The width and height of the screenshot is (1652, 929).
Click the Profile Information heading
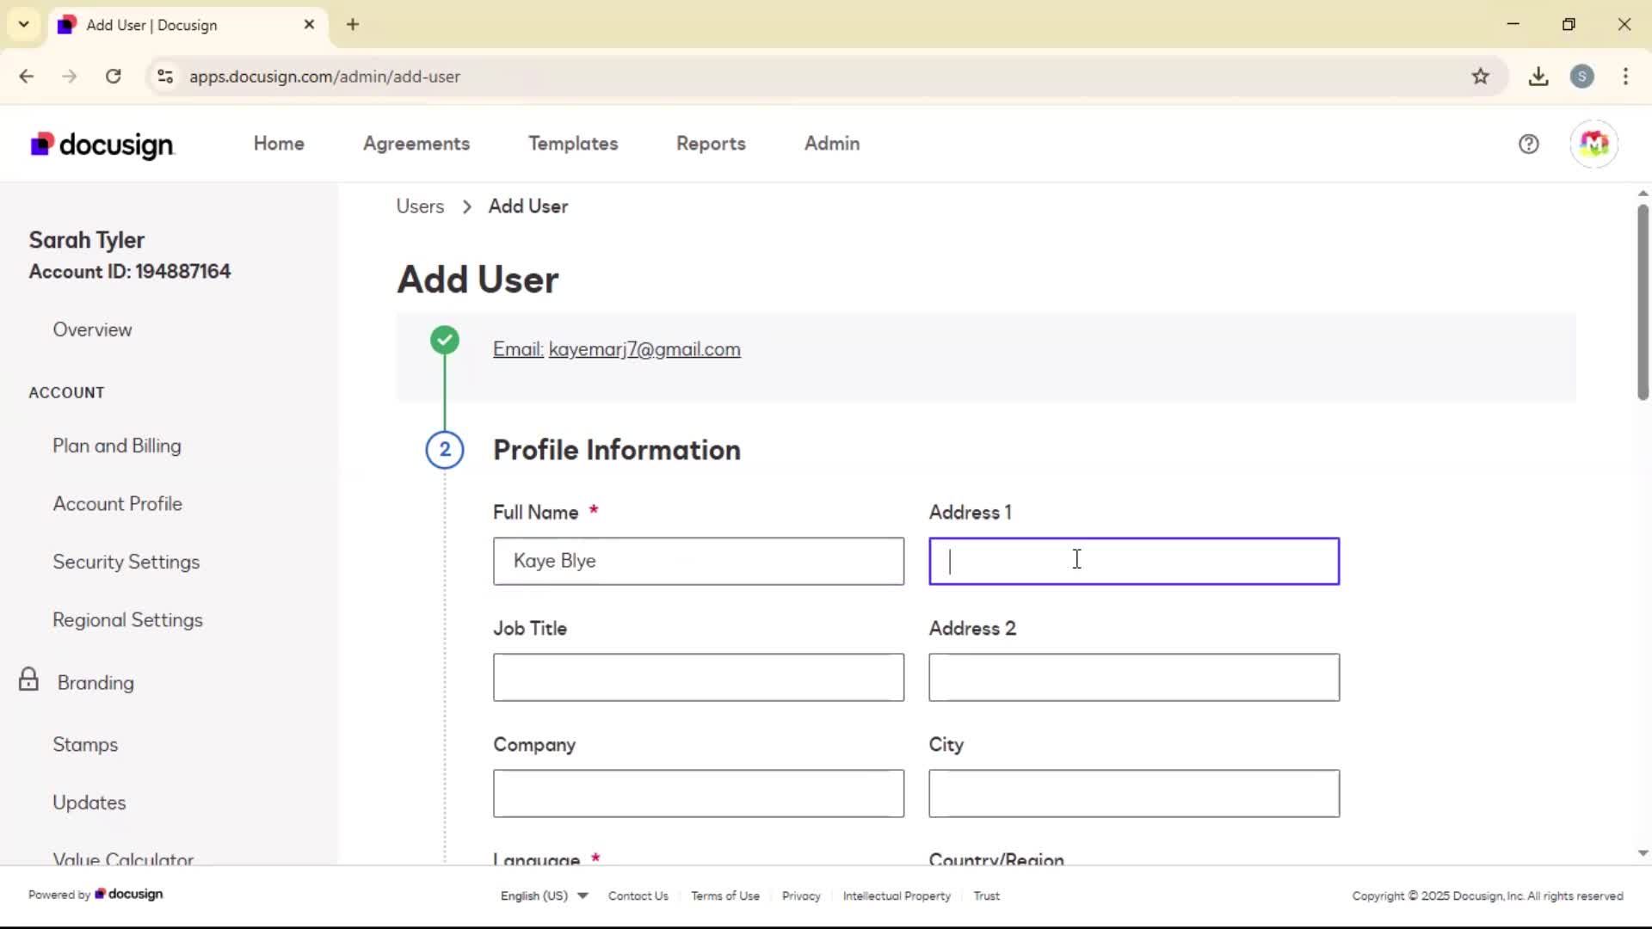click(x=616, y=450)
